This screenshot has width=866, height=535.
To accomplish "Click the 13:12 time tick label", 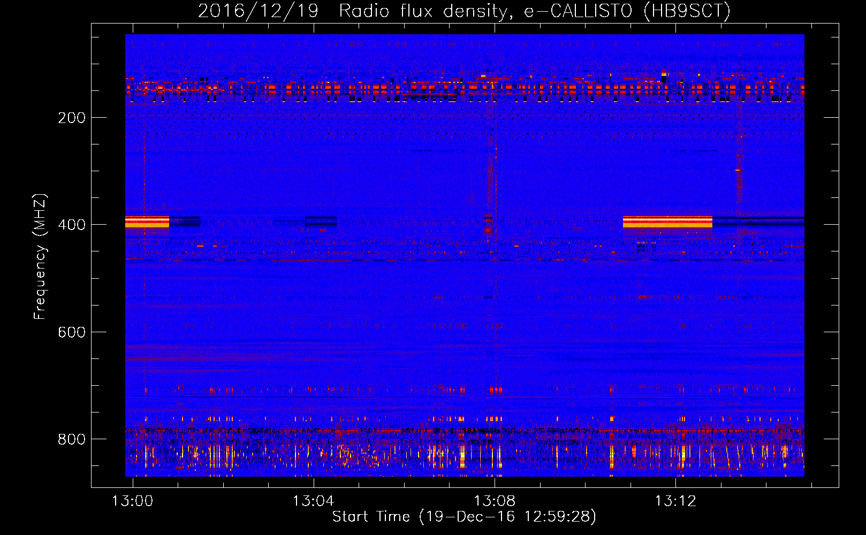I will tap(676, 501).
